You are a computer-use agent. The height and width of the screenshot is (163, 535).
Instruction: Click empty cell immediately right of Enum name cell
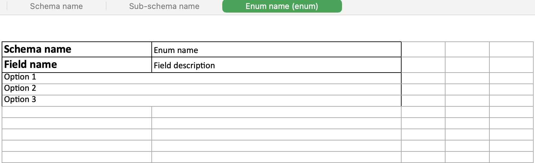pyautogui.click(x=423, y=49)
